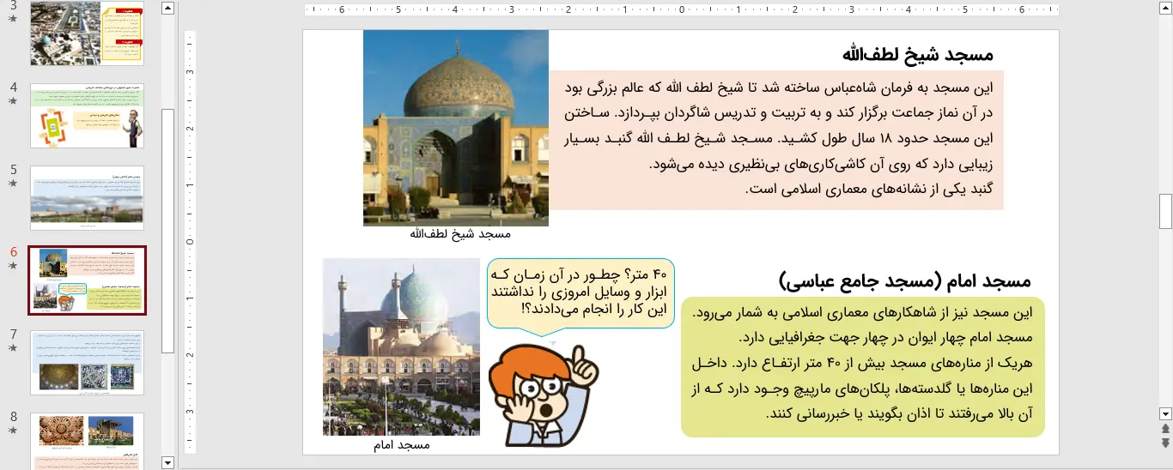Viewport: 1173px width, 470px height.
Task: Click the main vertical scrollbar thumb
Action: pyautogui.click(x=1165, y=212)
